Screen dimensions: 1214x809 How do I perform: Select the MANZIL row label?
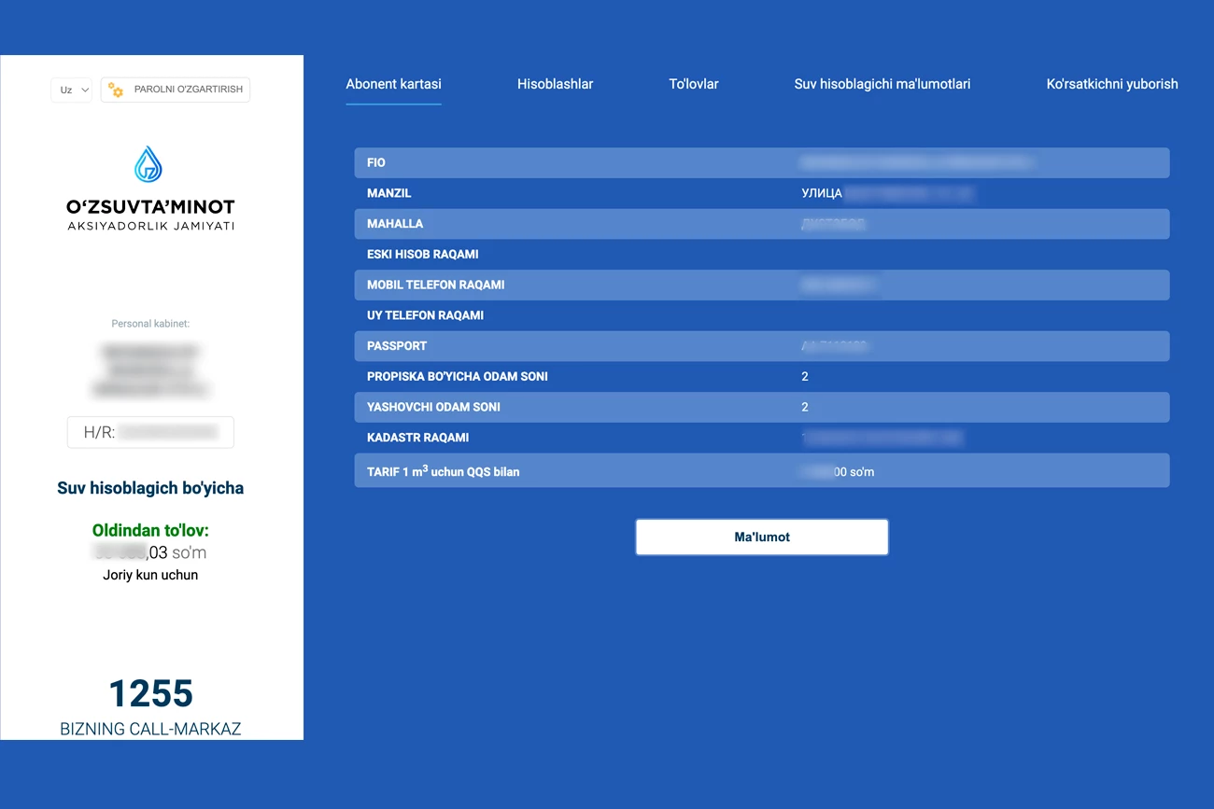(389, 193)
